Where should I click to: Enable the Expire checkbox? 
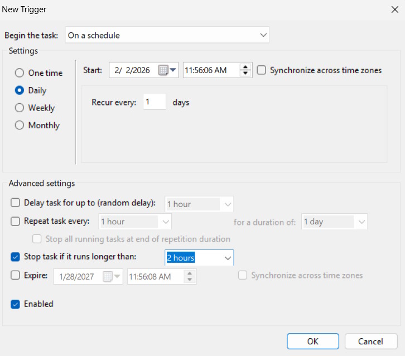15,275
